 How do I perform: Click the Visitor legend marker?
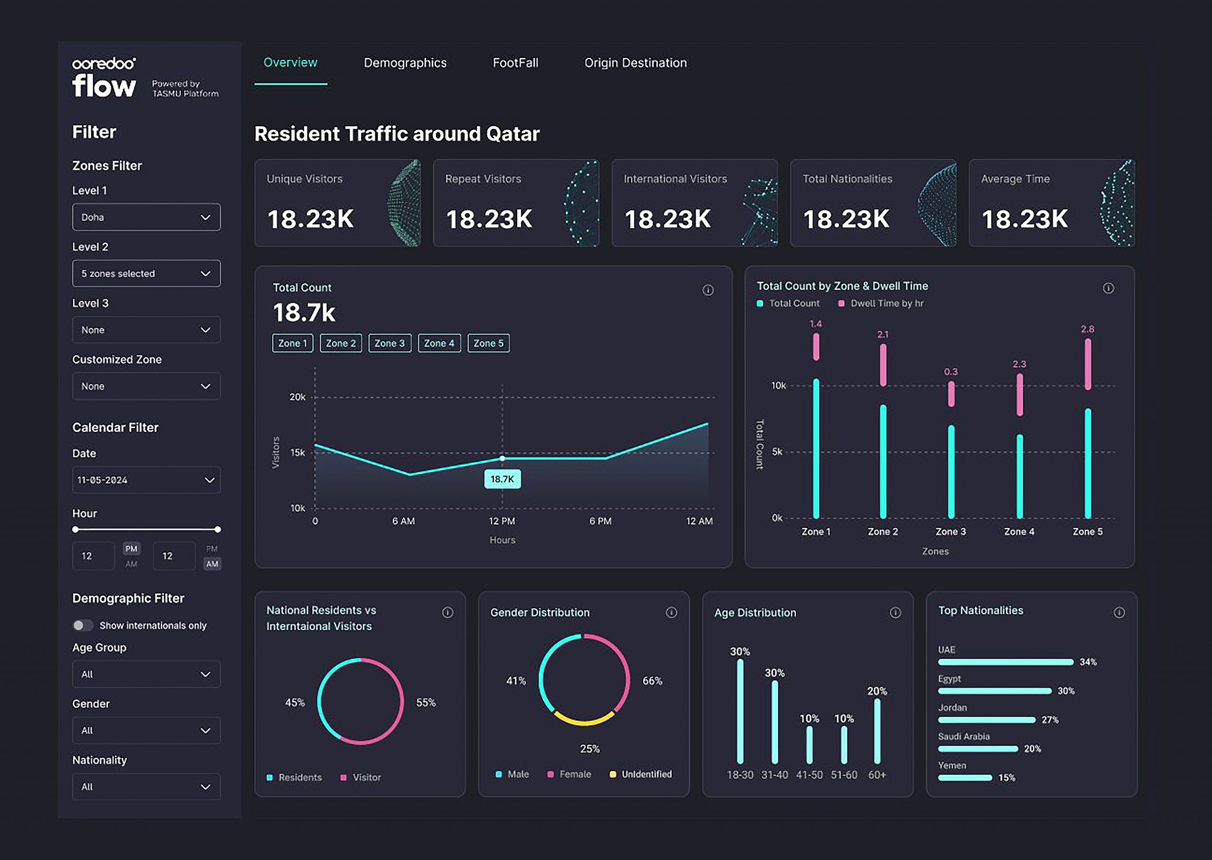click(x=343, y=777)
